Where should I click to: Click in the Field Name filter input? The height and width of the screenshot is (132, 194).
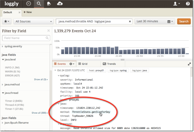(x=26, y=38)
